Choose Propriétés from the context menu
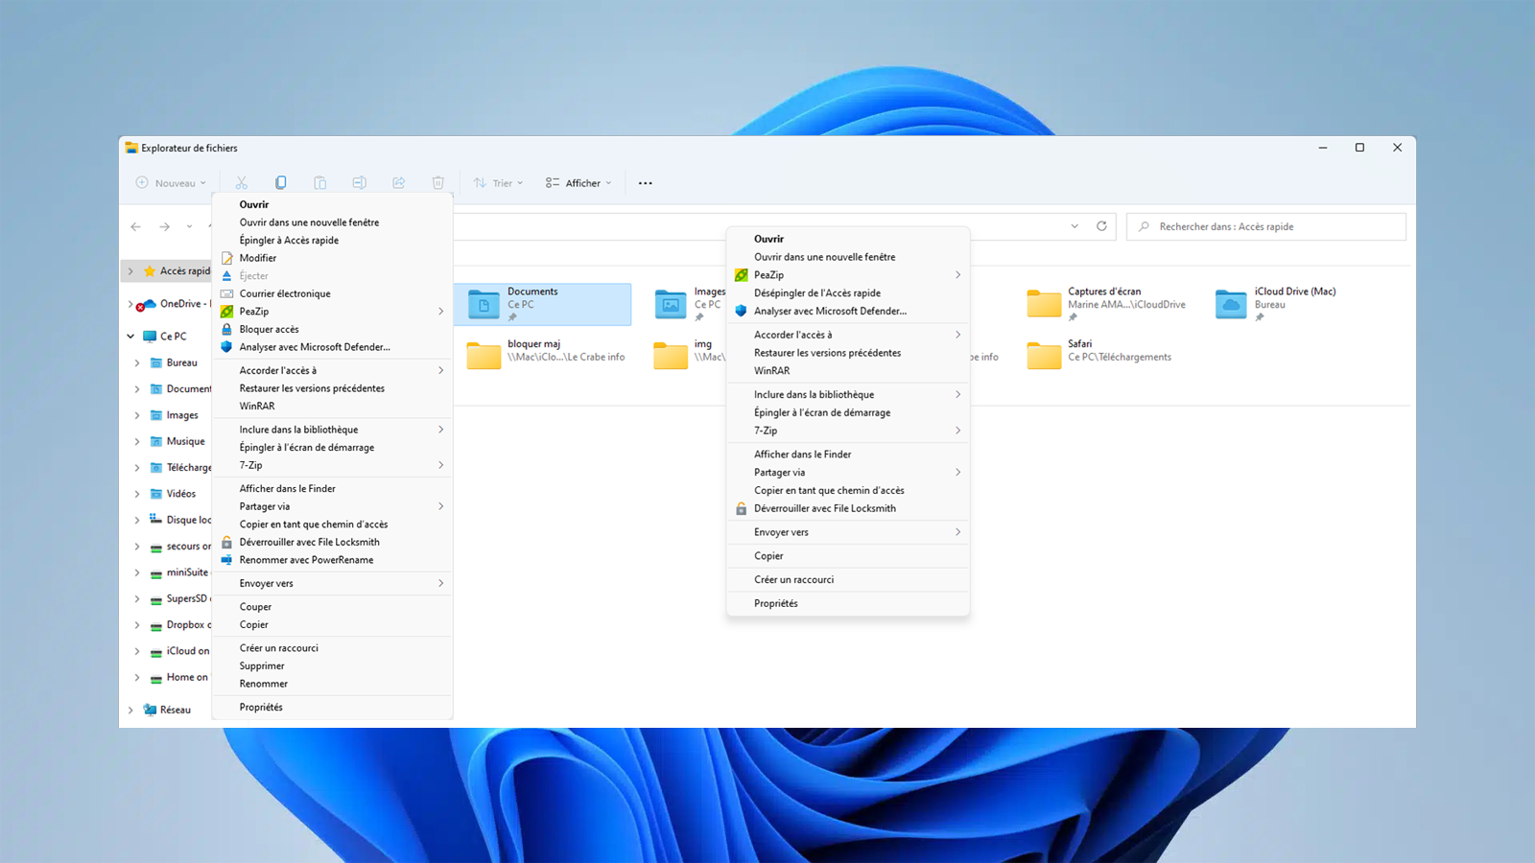The image size is (1535, 863). tap(775, 603)
